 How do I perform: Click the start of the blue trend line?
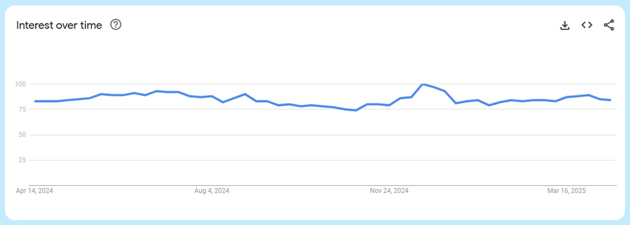35,101
